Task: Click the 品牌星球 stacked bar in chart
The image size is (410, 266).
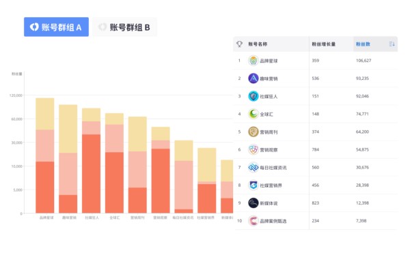Action: coord(45,156)
